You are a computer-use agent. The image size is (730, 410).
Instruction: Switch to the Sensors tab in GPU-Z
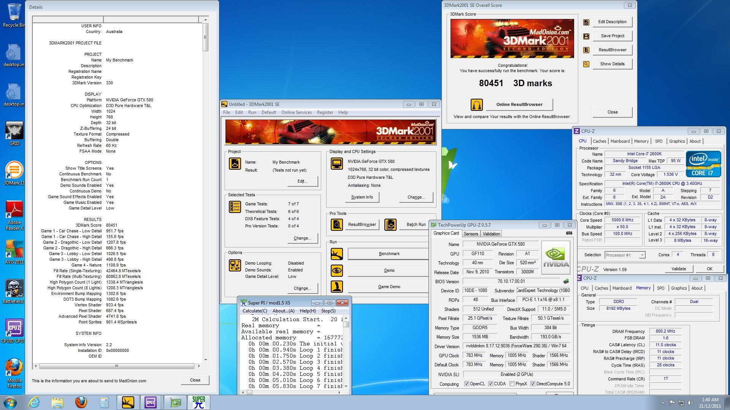pyautogui.click(x=471, y=234)
